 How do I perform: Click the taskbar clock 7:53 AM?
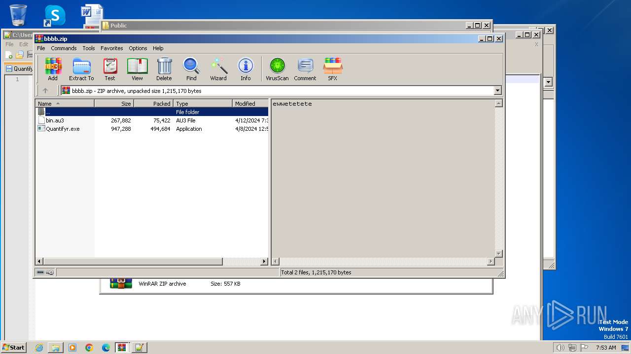[x=606, y=348]
